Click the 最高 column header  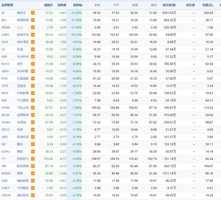(x=135, y=5)
